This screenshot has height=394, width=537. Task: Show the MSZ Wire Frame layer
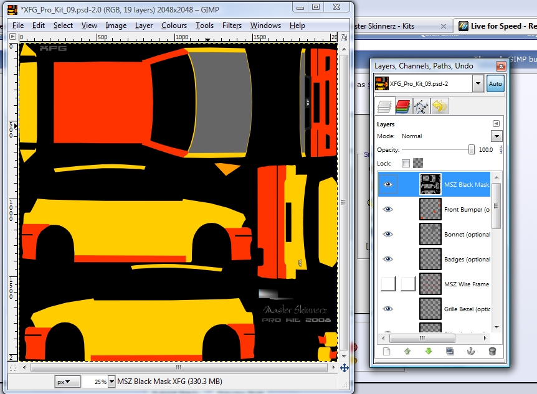[x=388, y=284]
